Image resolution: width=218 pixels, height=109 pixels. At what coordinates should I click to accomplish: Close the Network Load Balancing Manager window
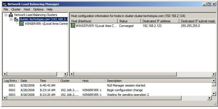pos(214,4)
